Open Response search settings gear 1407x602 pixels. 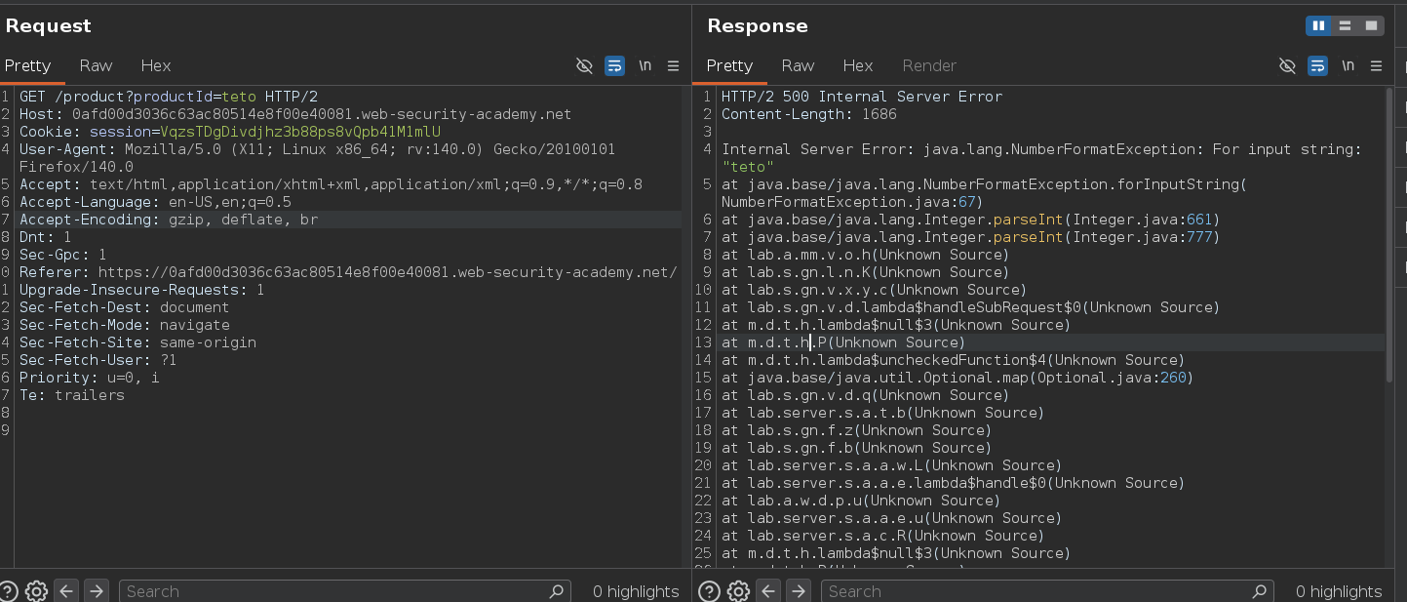tap(738, 590)
